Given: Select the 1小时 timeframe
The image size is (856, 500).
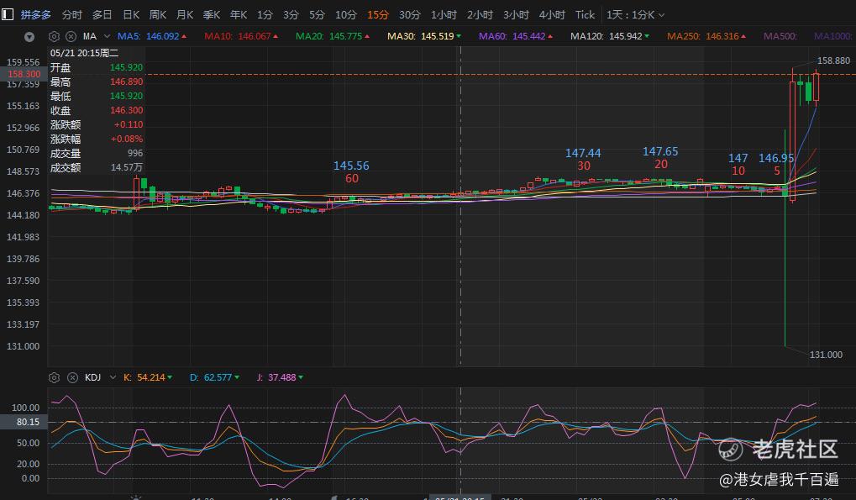Looking at the screenshot, I should point(444,15).
